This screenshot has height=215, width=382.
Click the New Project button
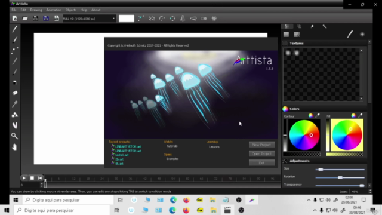(261, 145)
